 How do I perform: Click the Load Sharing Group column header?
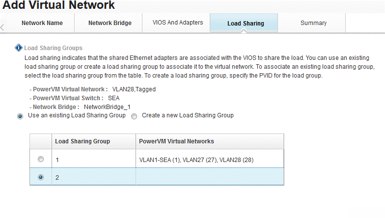pos(82,141)
